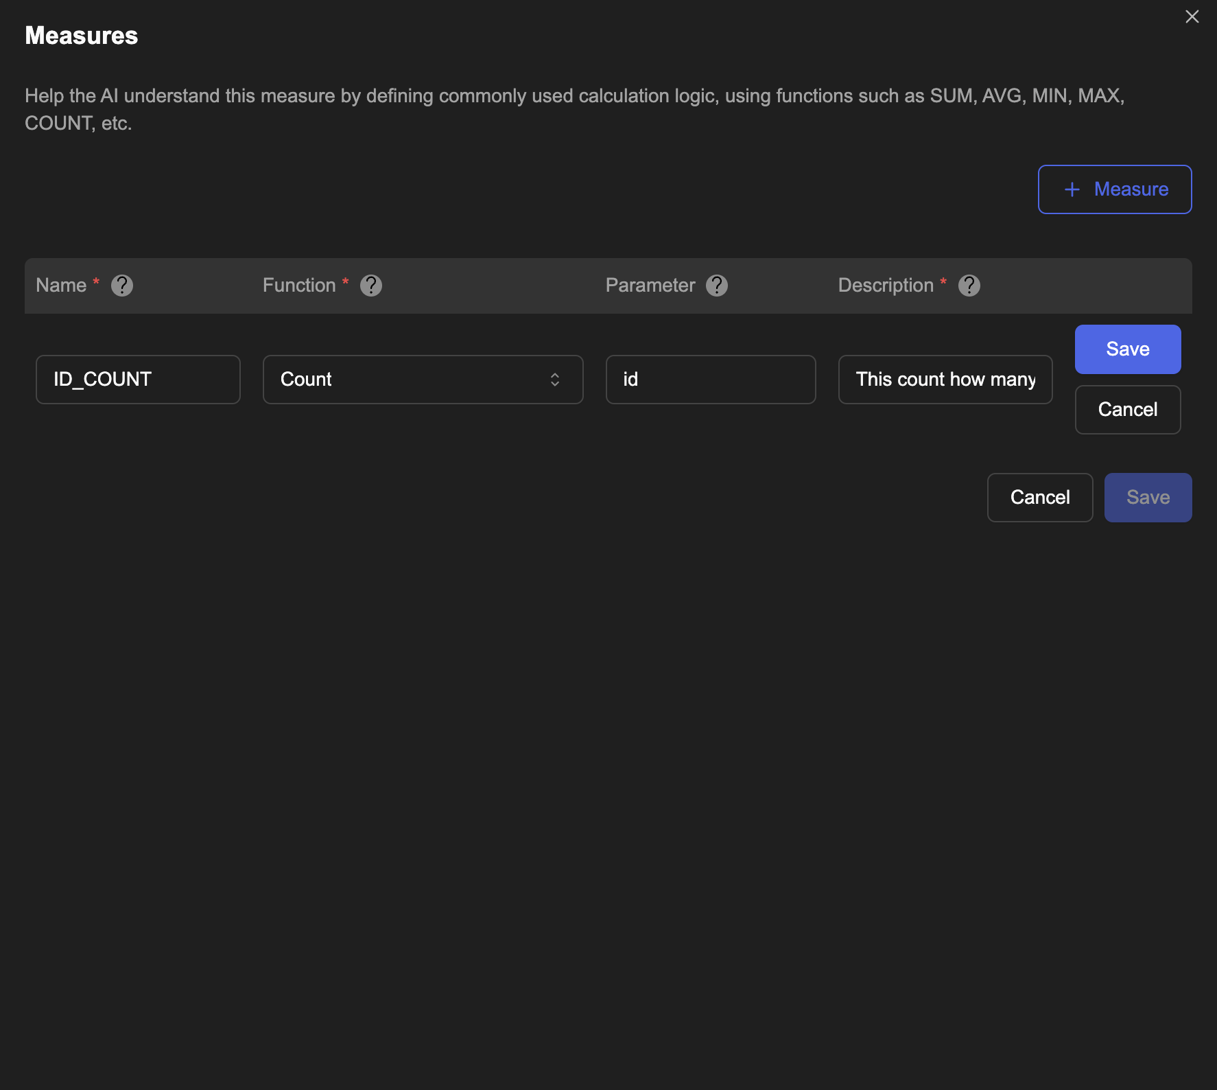Add a new measure with + Measure
The height and width of the screenshot is (1090, 1217).
click(1115, 189)
